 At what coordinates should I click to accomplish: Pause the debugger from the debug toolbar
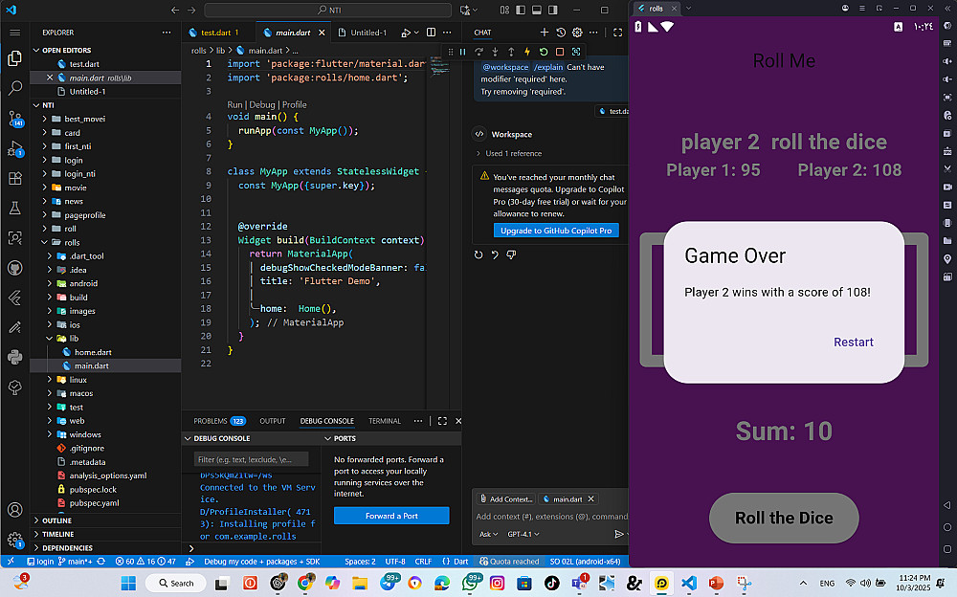(x=462, y=52)
